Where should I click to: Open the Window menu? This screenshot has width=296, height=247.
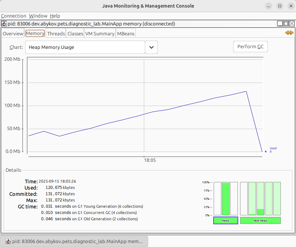click(38, 16)
